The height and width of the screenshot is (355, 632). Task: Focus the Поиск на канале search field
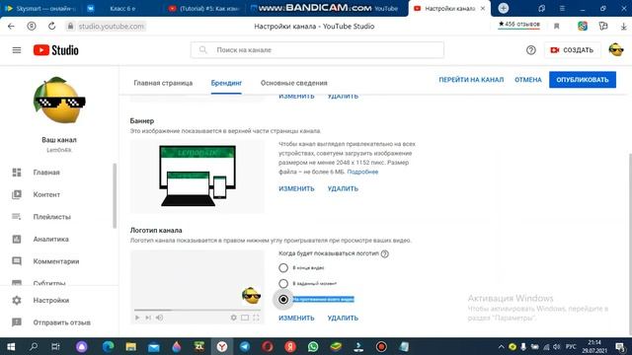[317, 50]
